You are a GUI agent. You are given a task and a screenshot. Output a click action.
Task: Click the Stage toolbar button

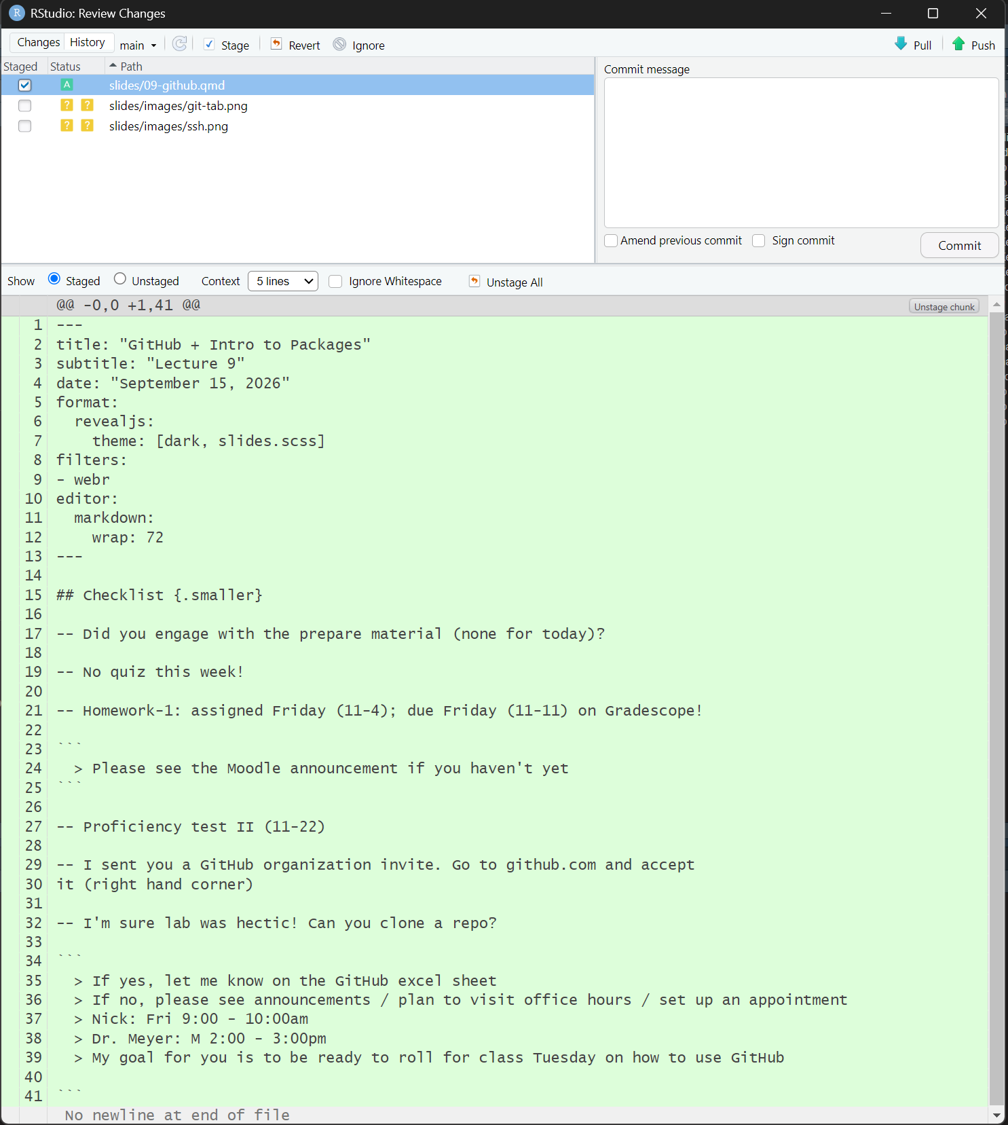tap(227, 45)
